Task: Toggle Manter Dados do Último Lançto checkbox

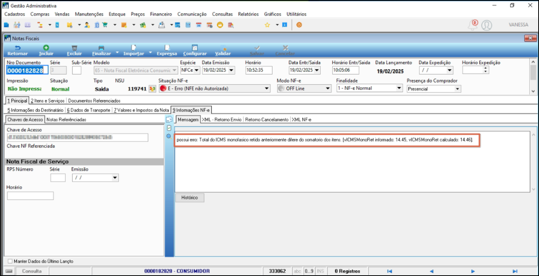Action: pos(10,261)
